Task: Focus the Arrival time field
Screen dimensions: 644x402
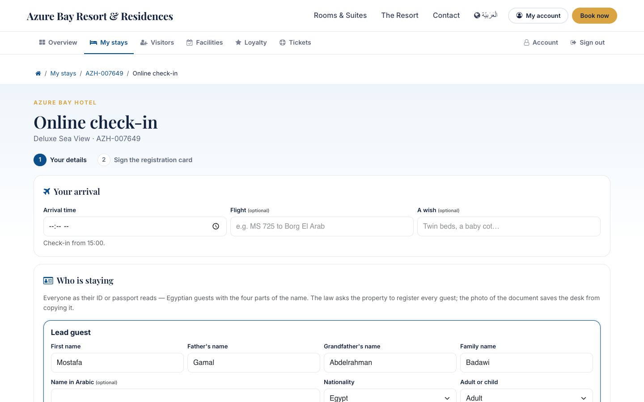Action: (x=135, y=226)
